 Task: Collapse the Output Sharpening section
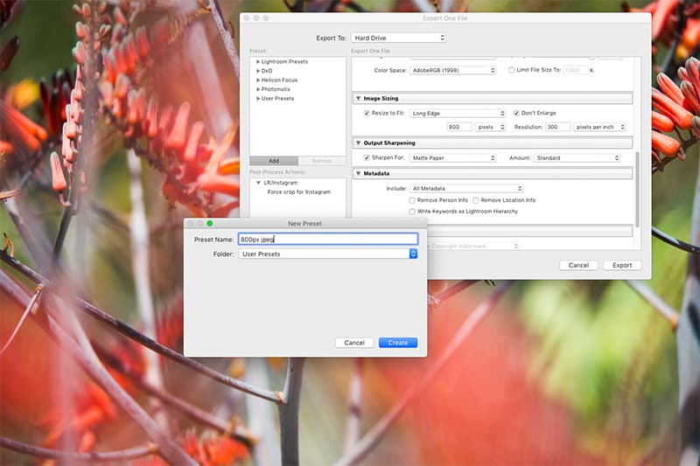pos(358,143)
